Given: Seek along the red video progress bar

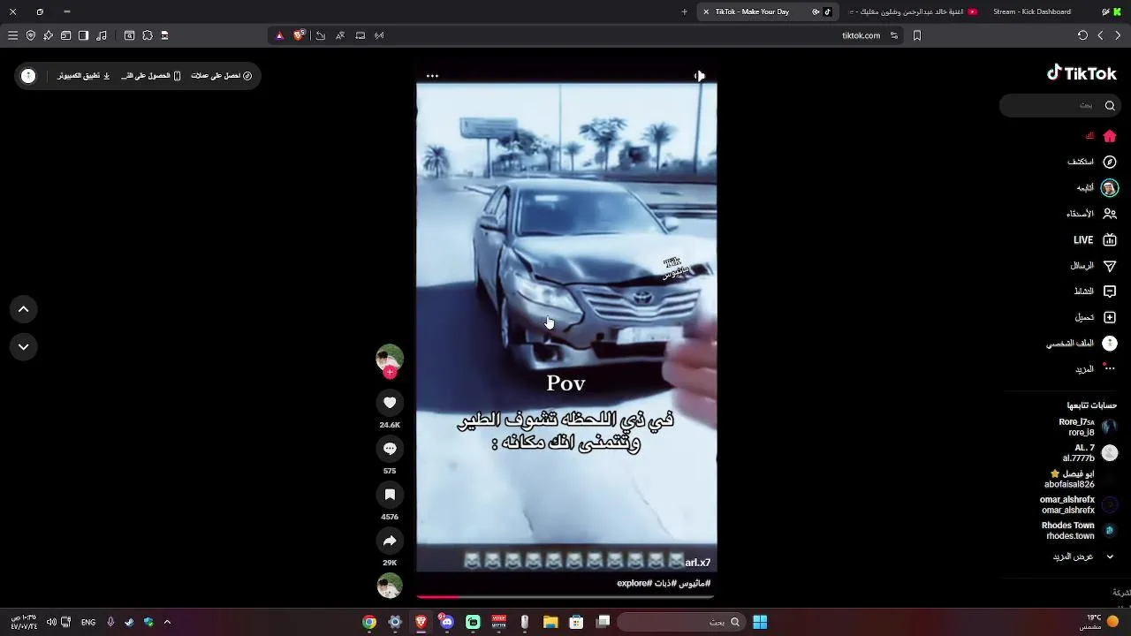Looking at the screenshot, I should 565,596.
